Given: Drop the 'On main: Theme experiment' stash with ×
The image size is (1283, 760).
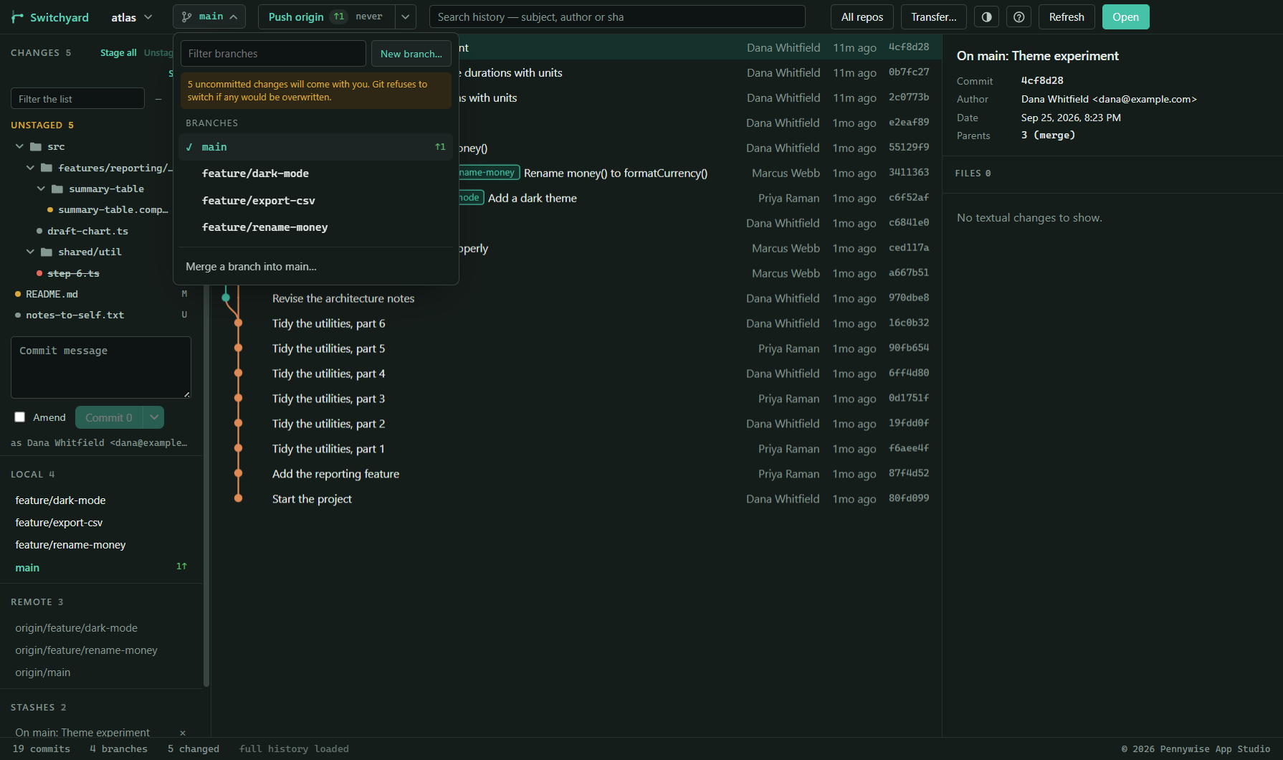Looking at the screenshot, I should coord(183,733).
